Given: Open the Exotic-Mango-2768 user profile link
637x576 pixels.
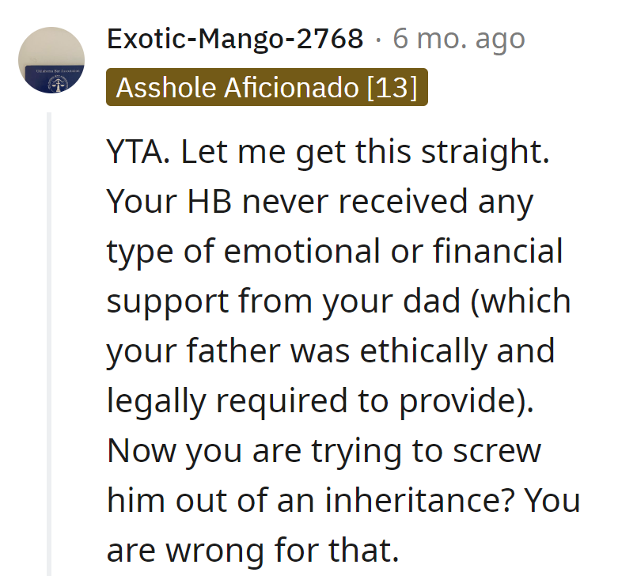Looking at the screenshot, I should [x=235, y=38].
